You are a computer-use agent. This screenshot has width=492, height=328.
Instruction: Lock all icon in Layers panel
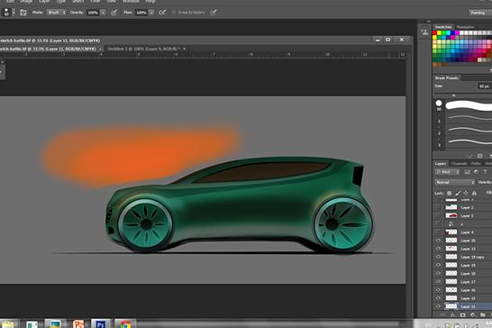[x=474, y=193]
